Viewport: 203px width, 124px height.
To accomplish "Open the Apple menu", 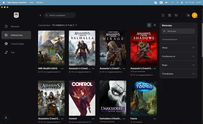I will coord(3,3).
